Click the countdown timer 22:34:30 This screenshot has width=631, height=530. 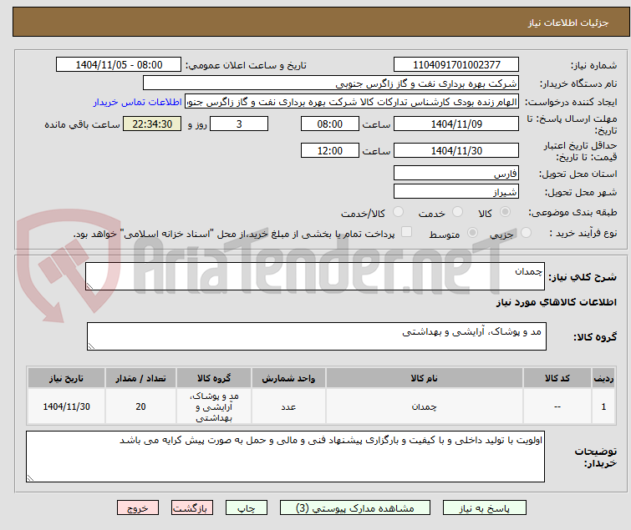point(152,124)
